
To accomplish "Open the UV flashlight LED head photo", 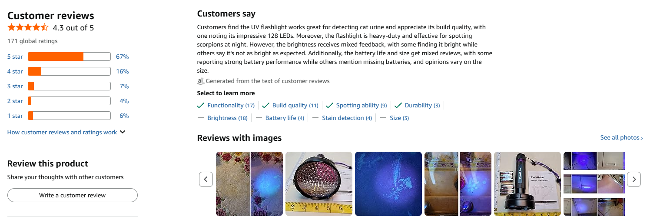I will tap(319, 183).
